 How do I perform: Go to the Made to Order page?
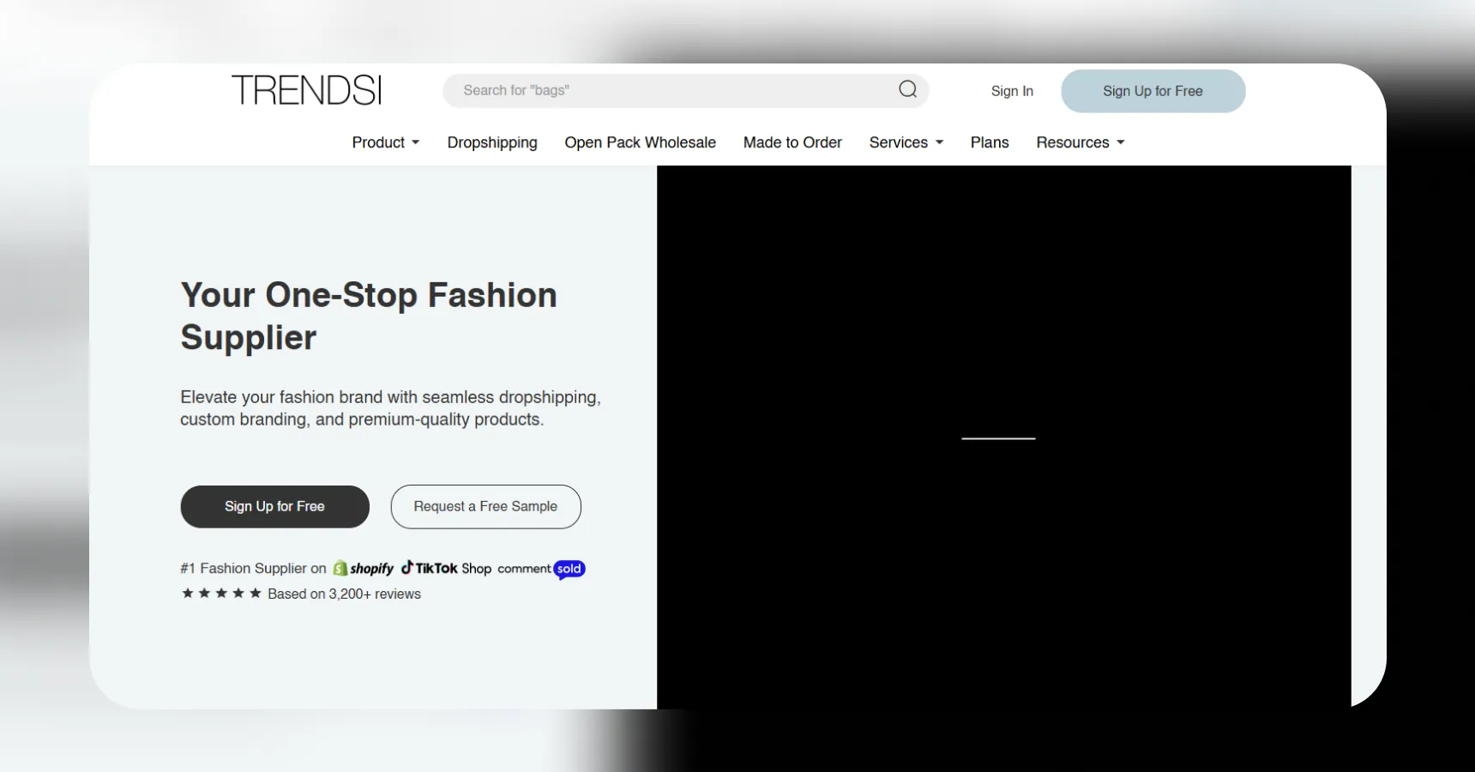click(792, 142)
